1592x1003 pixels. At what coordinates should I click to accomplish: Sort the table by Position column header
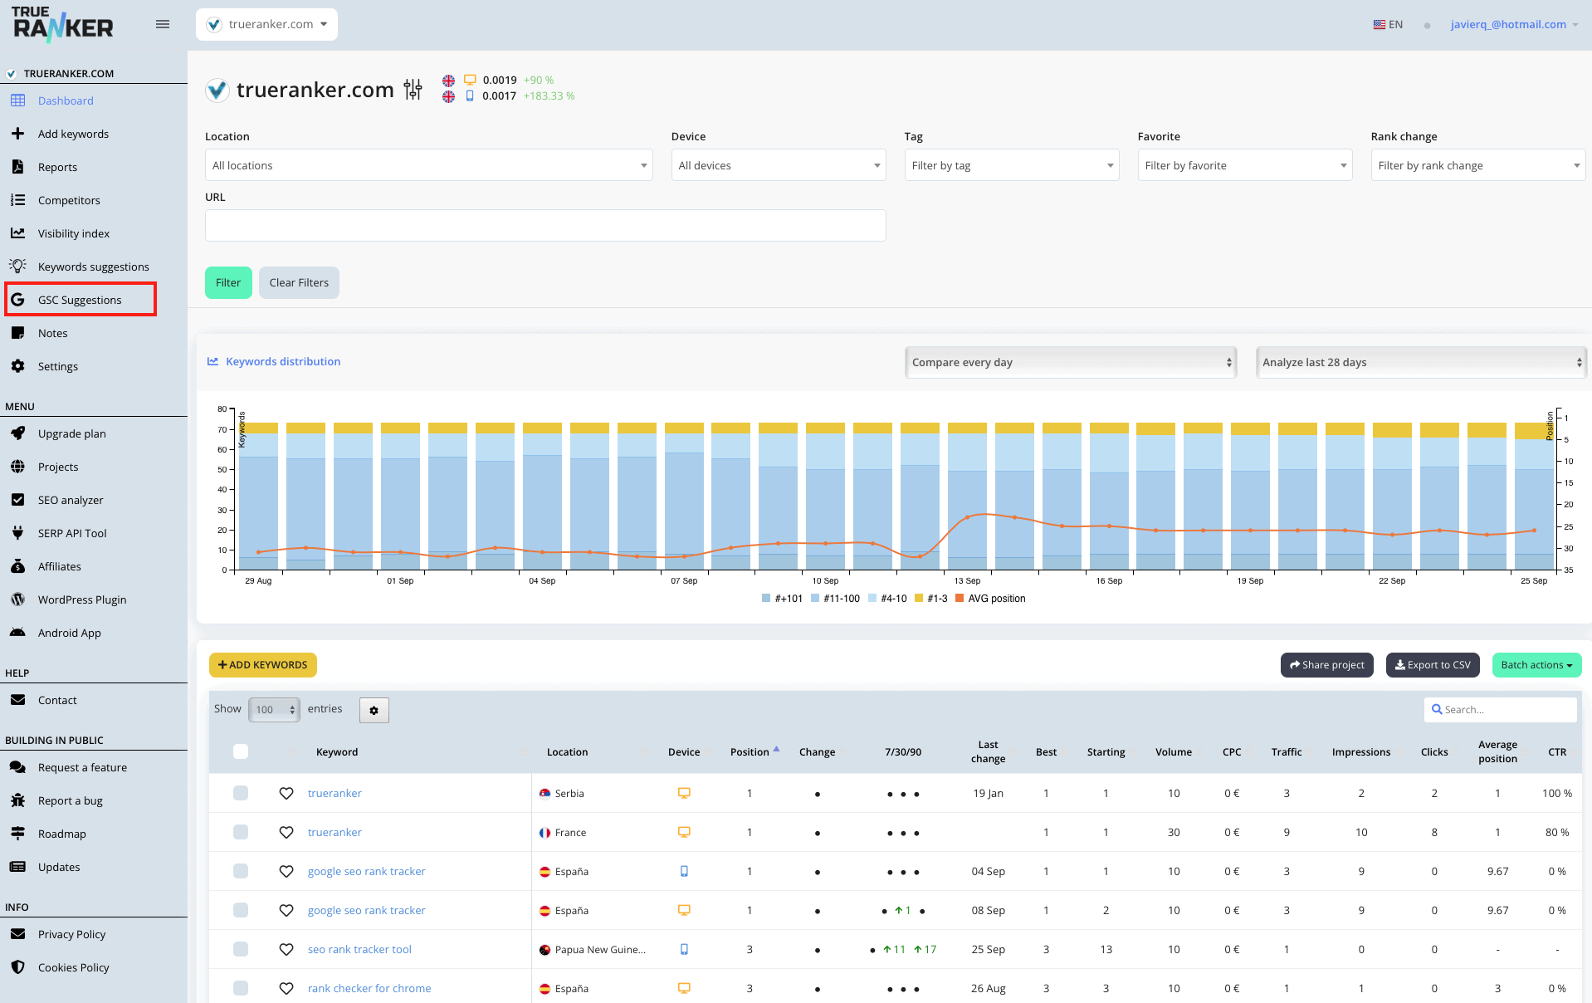tap(750, 752)
